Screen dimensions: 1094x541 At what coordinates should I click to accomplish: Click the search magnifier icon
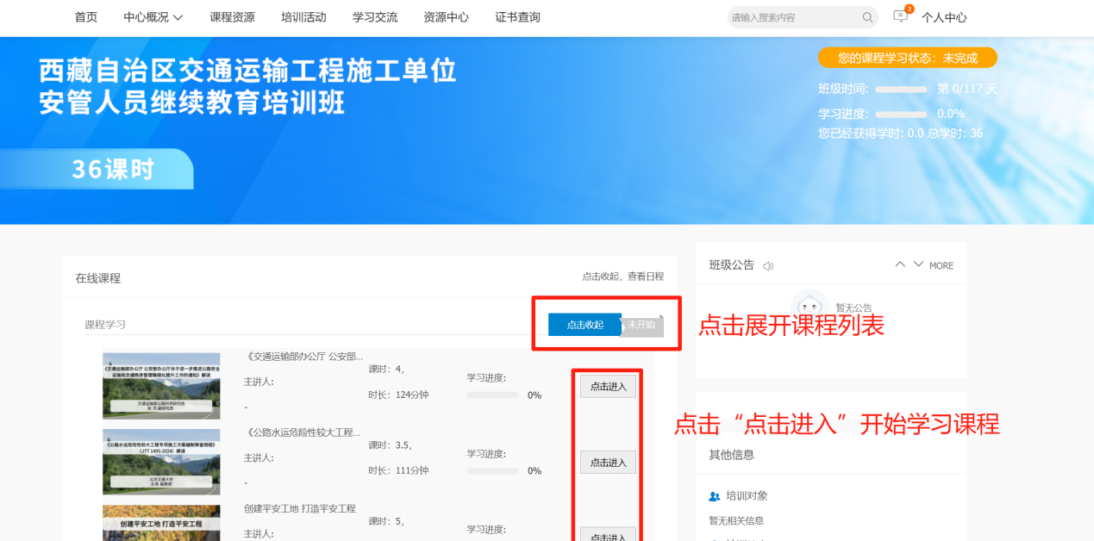pos(867,17)
